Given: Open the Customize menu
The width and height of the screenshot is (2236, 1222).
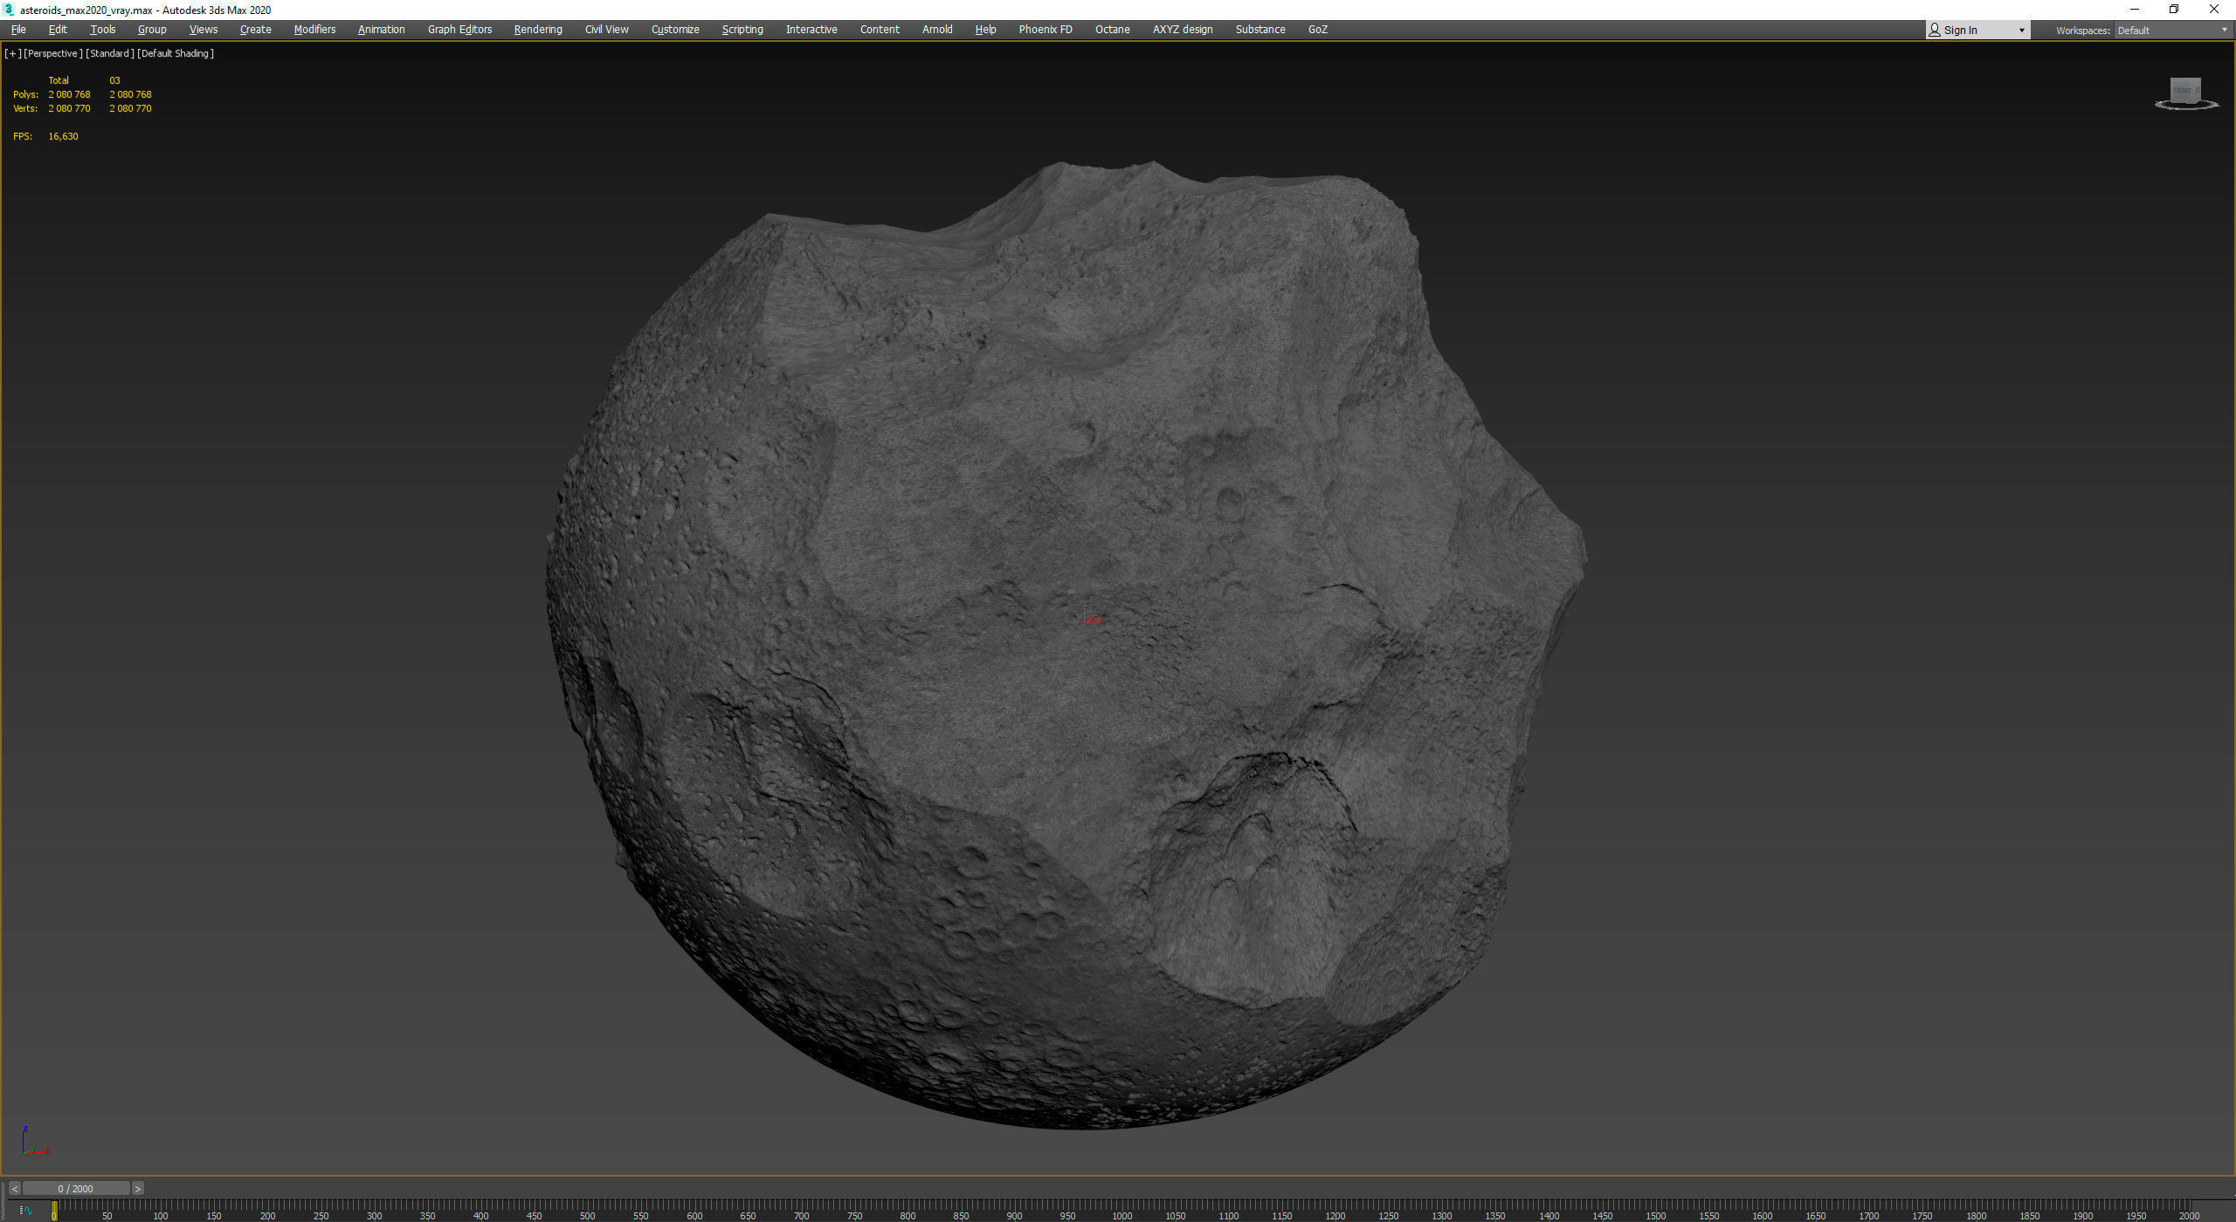Looking at the screenshot, I should [675, 30].
